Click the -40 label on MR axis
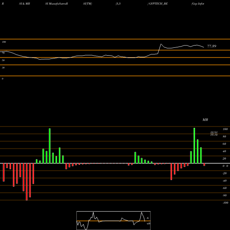 pyautogui.click(x=224, y=181)
